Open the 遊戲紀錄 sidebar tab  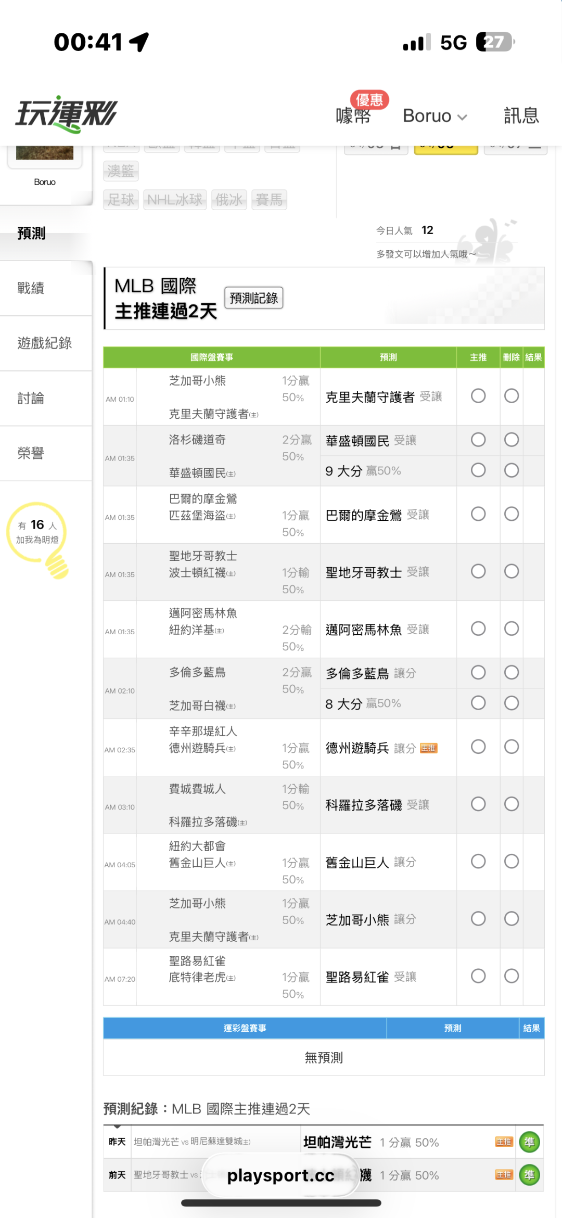[45, 343]
